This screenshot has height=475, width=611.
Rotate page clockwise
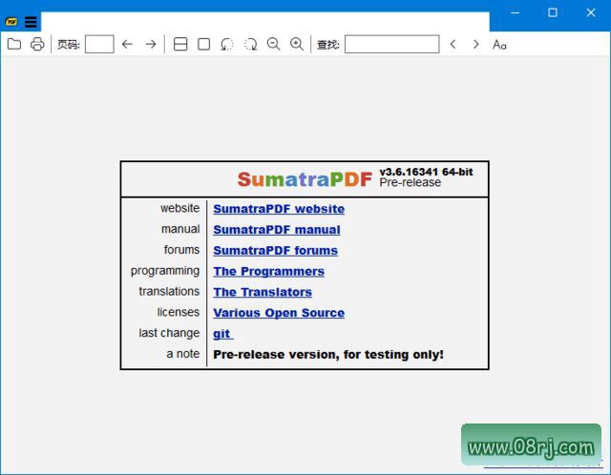point(250,45)
